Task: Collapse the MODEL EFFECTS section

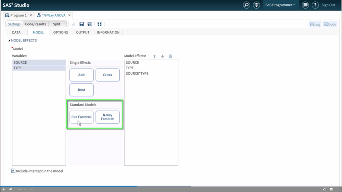Action: [9, 41]
